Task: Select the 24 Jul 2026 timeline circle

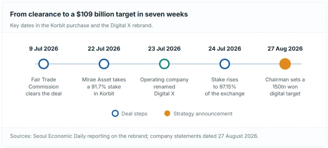Action: [225, 64]
